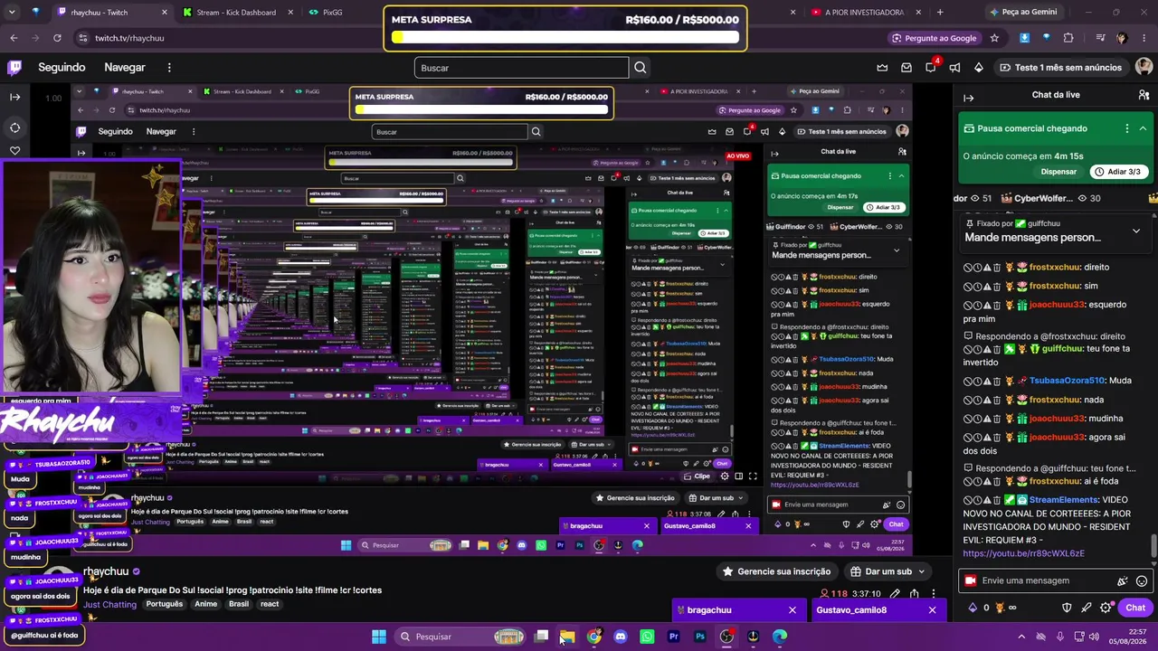
Task: Expand the left sidebar arrow
Action: (x=14, y=97)
